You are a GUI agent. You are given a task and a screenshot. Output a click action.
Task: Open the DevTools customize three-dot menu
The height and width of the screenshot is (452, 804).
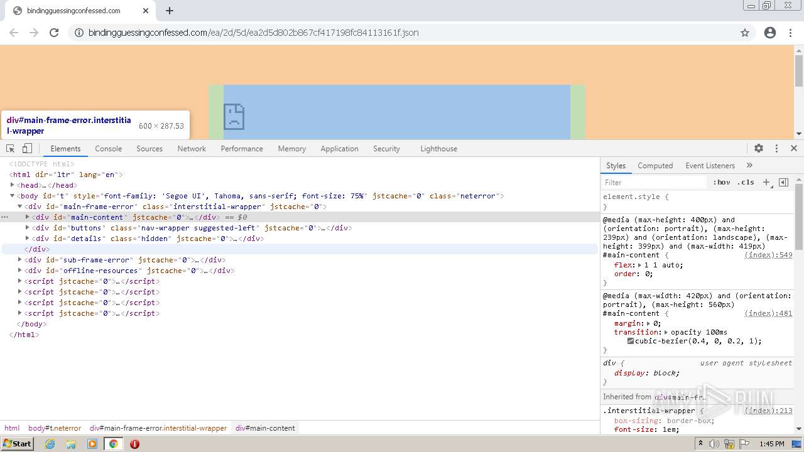(776, 149)
